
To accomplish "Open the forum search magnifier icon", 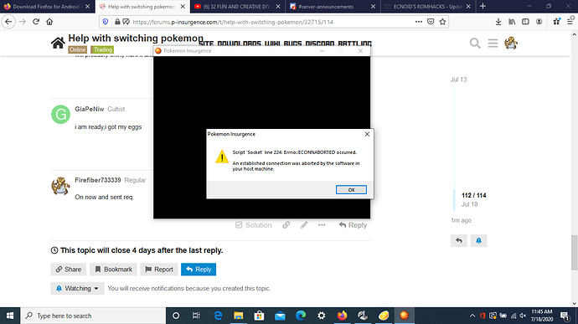I will click(x=475, y=44).
